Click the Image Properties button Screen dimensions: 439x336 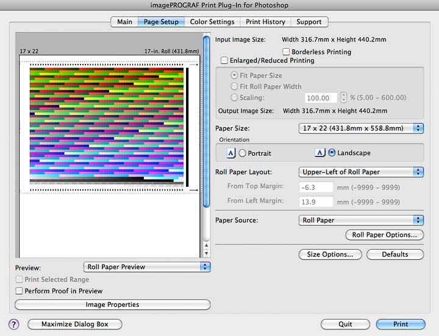(x=113, y=304)
